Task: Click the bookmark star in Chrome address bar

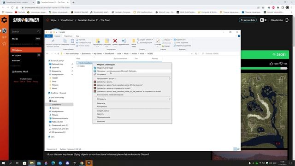Action: click(x=263, y=7)
